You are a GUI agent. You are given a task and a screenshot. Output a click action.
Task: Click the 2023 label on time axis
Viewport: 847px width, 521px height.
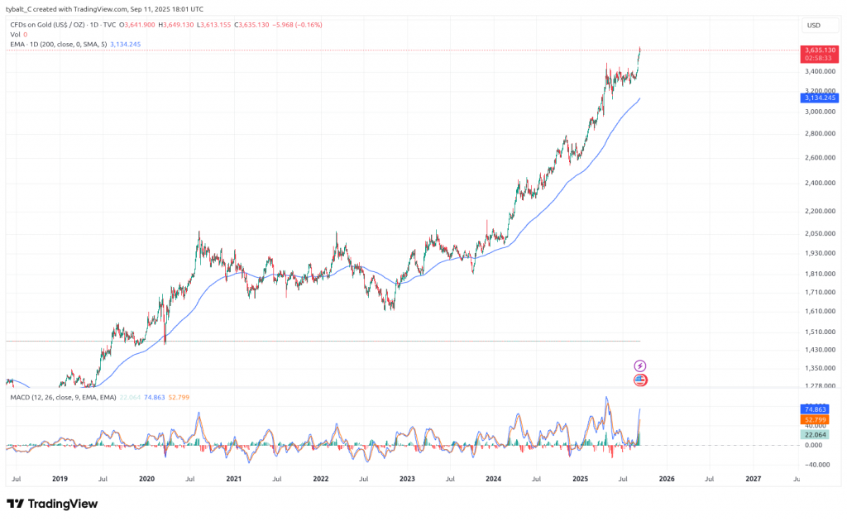point(407,479)
